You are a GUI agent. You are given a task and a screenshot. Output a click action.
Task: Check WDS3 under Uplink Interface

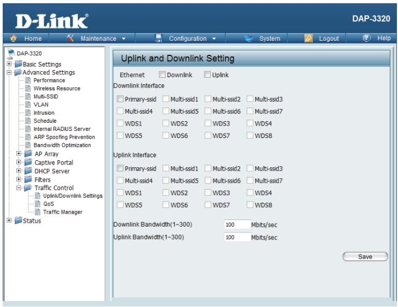pos(208,192)
